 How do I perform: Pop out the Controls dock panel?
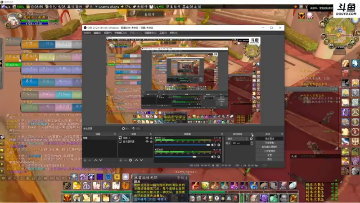pos(282,134)
